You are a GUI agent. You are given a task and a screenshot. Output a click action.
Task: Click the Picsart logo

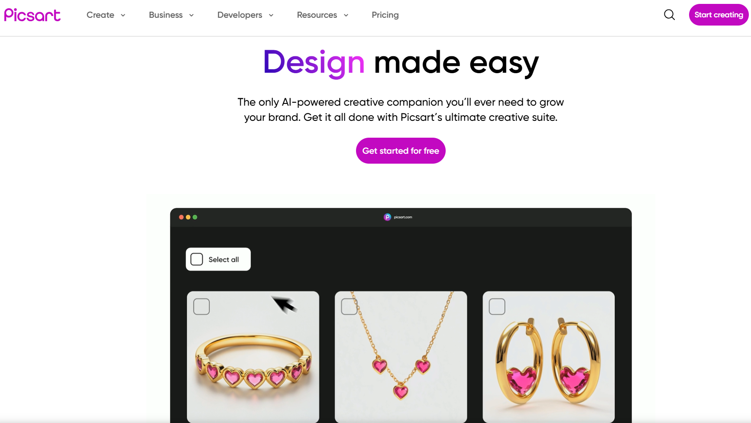click(32, 15)
